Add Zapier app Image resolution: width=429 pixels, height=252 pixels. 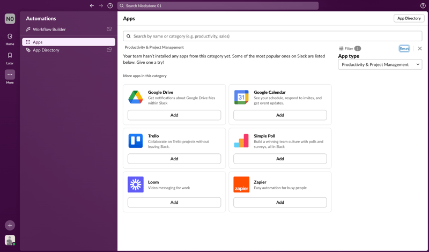pos(280,203)
